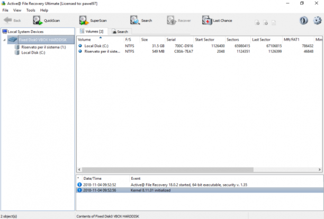Viewport: 324px width, 219px height.
Task: Select Riservato per il sistema (1:) in tree
Action: coord(40,47)
